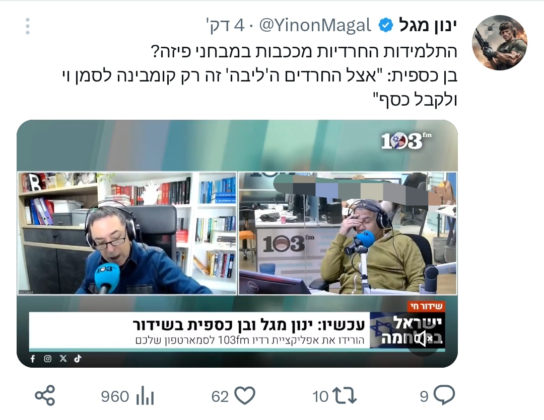544x420 pixels.
Task: Open the view count analytics bars icon
Action: pyautogui.click(x=145, y=396)
